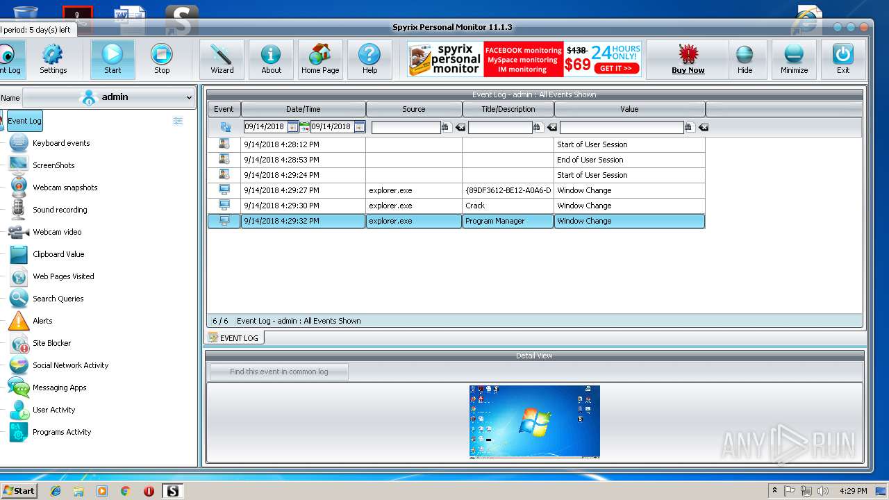Screen dimensions: 889x500
Task: Focus the Value filter input field
Action: [x=622, y=127]
